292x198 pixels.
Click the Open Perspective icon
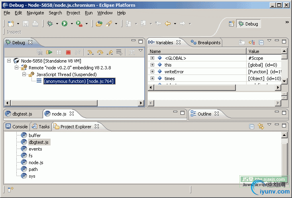point(231,24)
